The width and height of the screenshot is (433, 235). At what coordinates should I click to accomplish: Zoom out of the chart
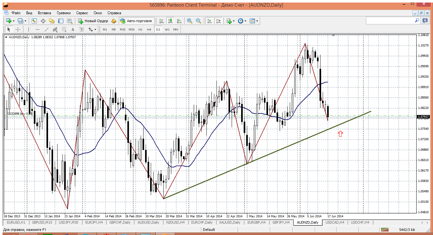[198, 21]
